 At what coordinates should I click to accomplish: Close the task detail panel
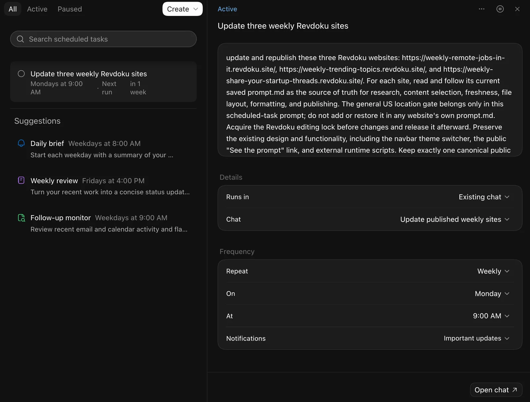(517, 9)
